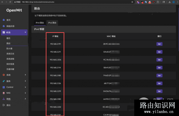This screenshot has width=179, height=116.
Task: Open the browser three-dot menu
Action: (178, 2)
